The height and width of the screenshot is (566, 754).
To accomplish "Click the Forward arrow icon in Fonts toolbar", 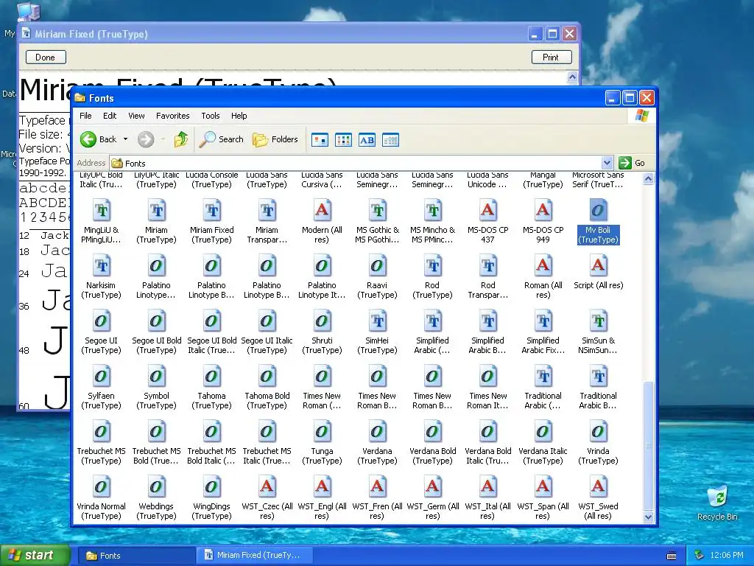I will coord(146,139).
